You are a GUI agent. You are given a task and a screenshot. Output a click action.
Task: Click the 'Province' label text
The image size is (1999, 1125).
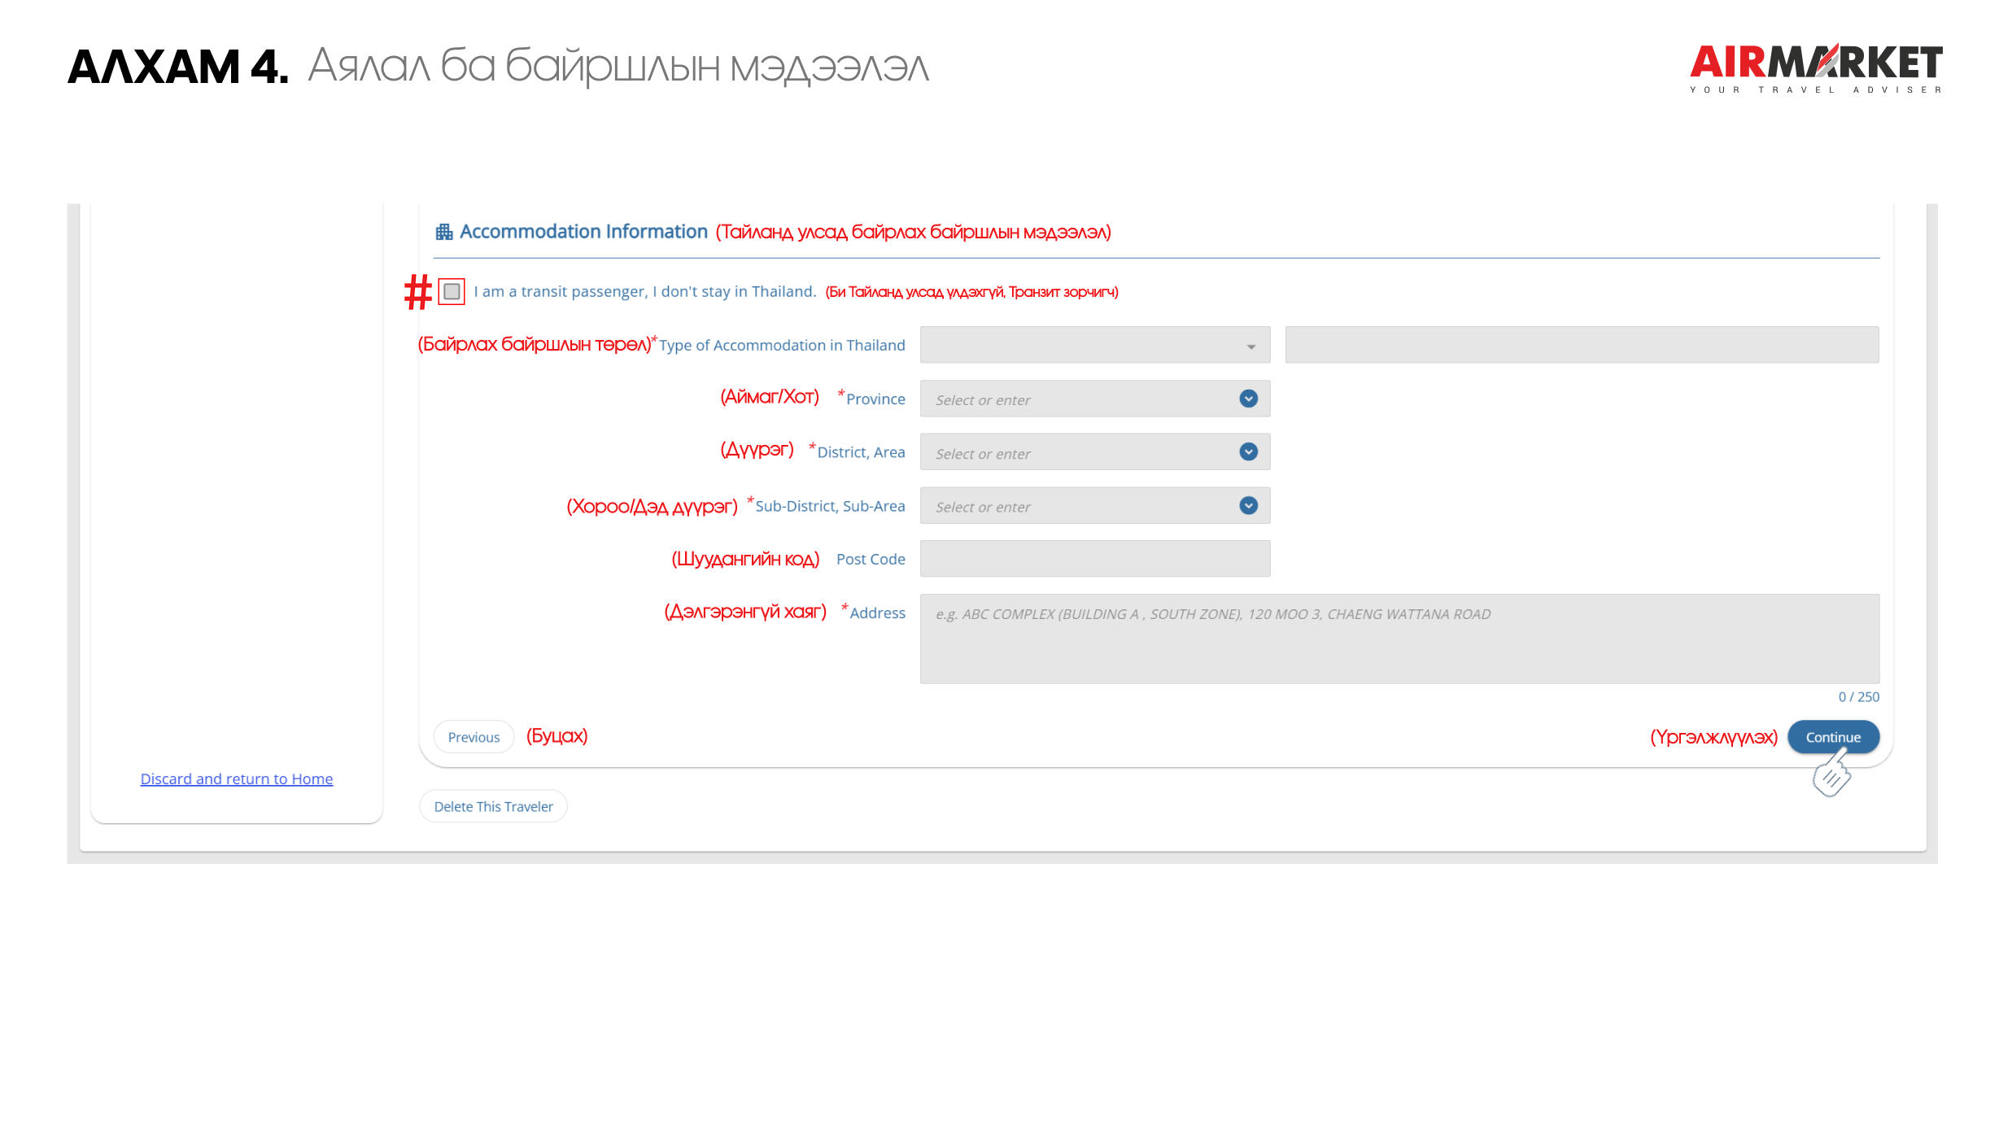tap(875, 399)
